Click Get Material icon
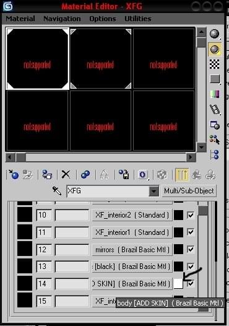The image size is (229, 326). pos(13,175)
